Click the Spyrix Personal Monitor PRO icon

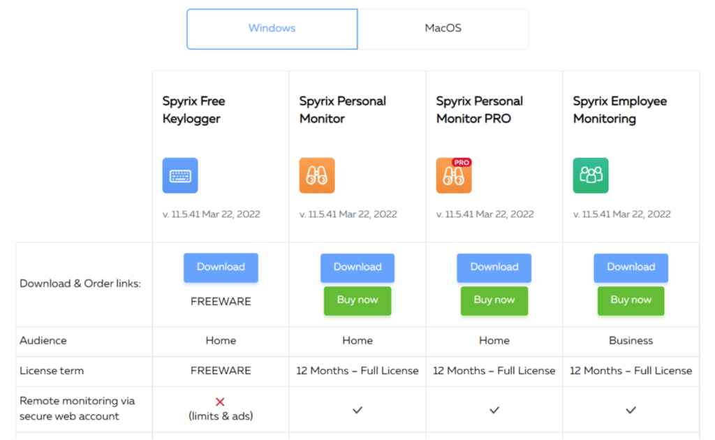454,175
